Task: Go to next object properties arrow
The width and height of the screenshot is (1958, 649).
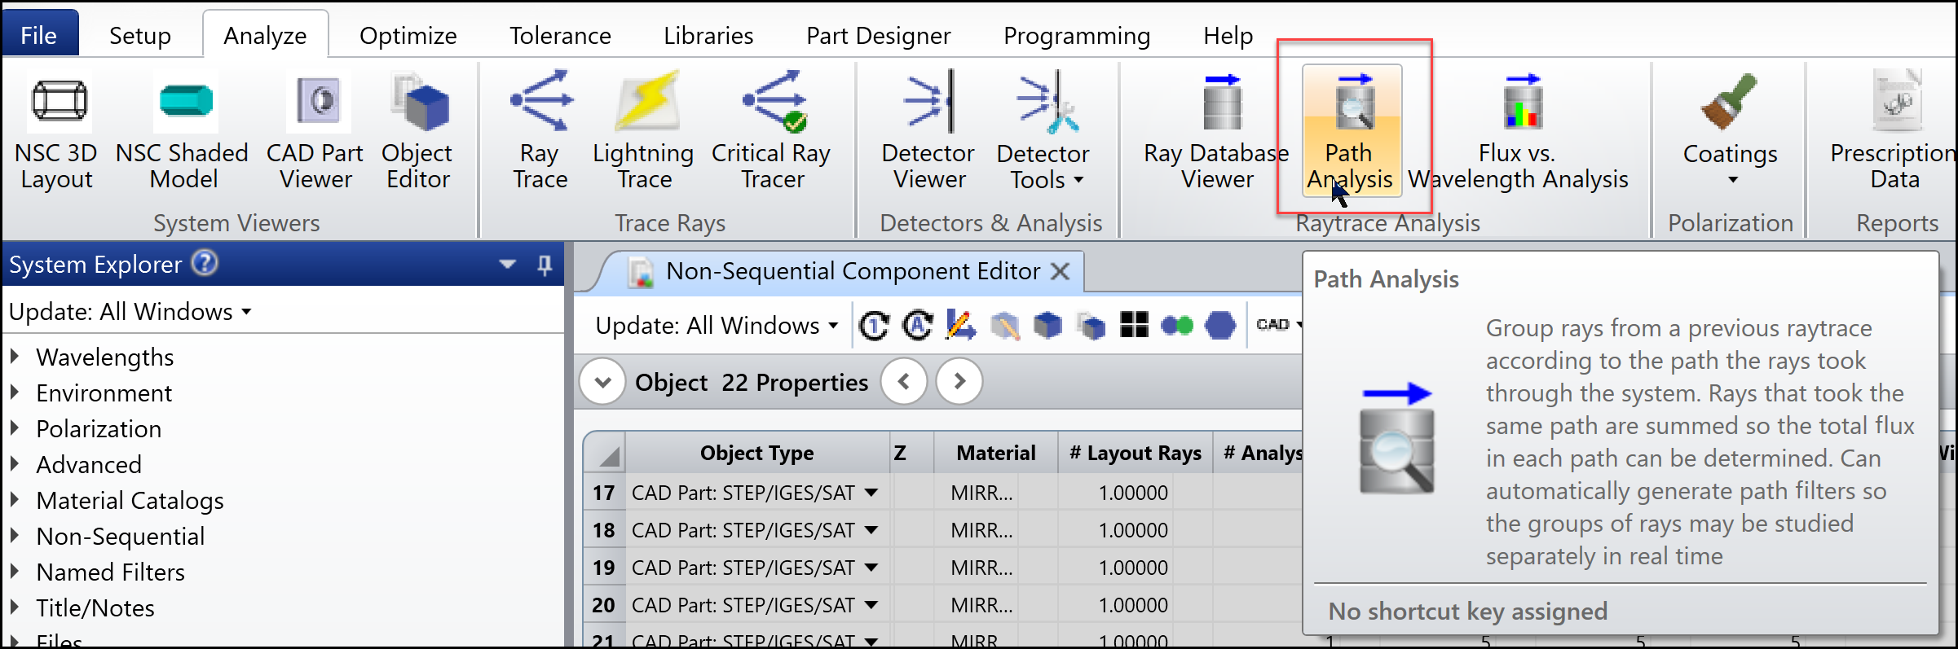Action: click(x=959, y=381)
